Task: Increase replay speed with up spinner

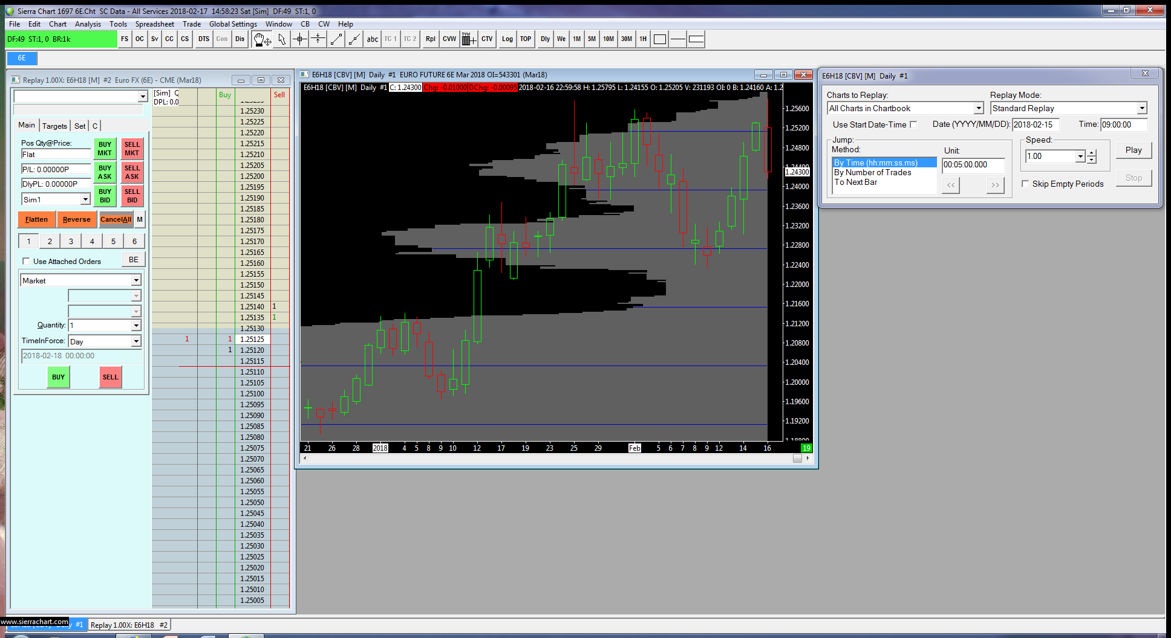Action: [1091, 153]
